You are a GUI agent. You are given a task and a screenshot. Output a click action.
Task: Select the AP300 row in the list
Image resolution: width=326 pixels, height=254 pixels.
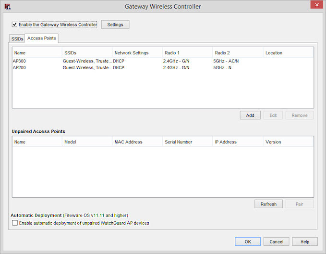(x=20, y=61)
